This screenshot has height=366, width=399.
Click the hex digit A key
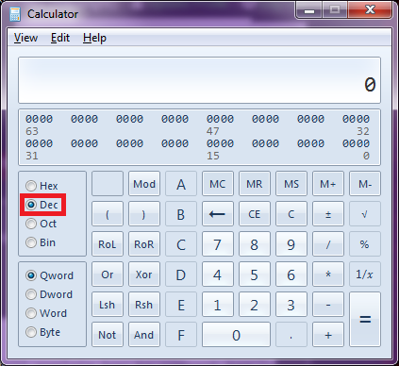point(181,184)
